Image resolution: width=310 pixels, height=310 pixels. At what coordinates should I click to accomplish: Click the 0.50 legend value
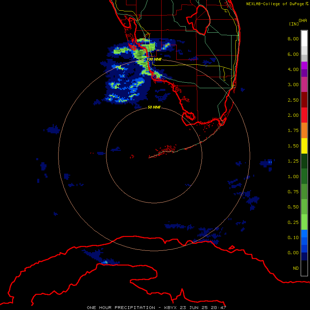click(293, 207)
